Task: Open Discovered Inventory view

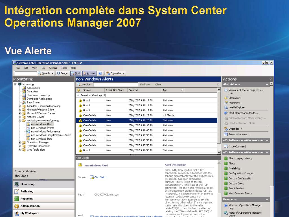Action: 38,95
